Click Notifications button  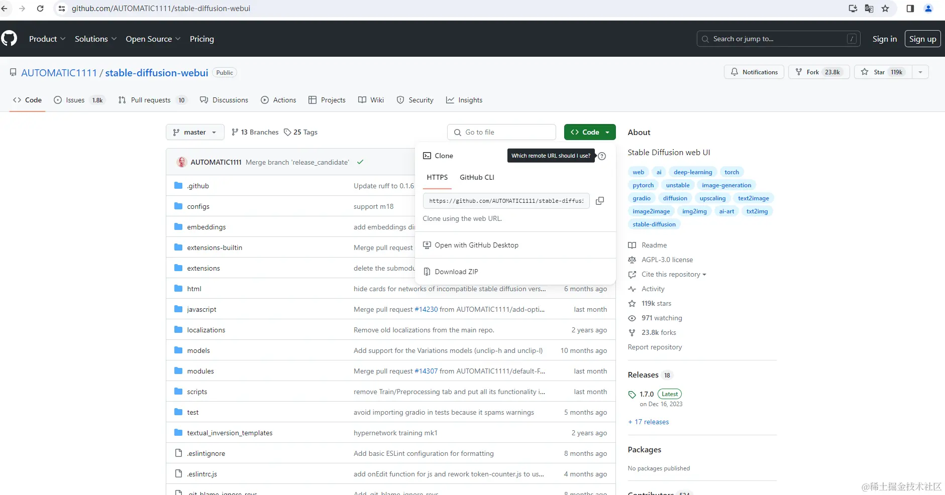pyautogui.click(x=754, y=72)
